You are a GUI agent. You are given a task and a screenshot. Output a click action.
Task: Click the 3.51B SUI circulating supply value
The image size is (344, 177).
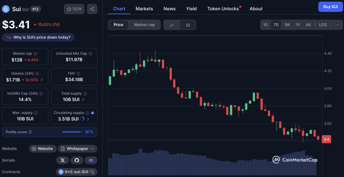[x=68, y=119]
